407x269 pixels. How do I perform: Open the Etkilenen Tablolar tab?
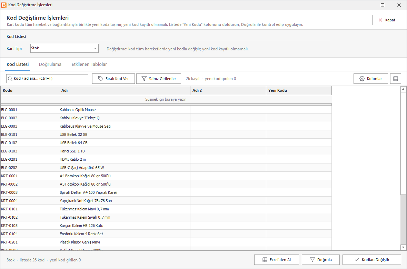tap(89, 64)
